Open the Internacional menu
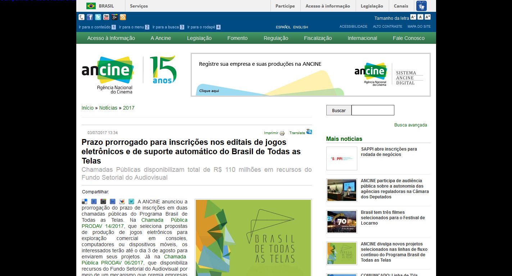 click(362, 38)
